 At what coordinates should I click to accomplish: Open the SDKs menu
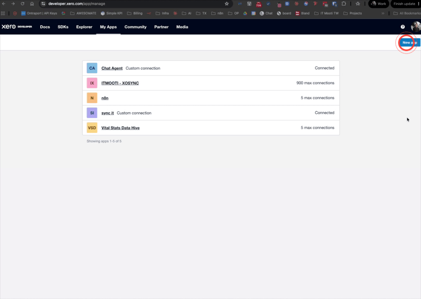click(63, 27)
